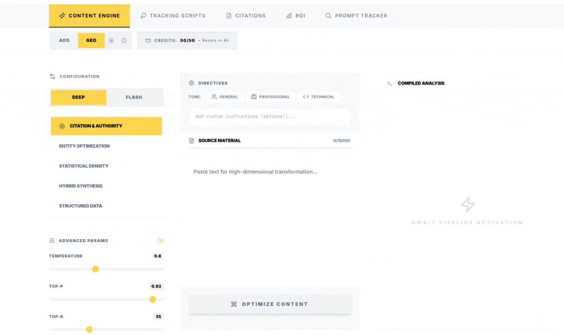
Task: Click the info circle icon beside GEO
Action: click(x=124, y=40)
